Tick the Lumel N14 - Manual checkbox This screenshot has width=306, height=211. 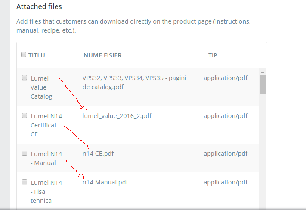[25, 153]
